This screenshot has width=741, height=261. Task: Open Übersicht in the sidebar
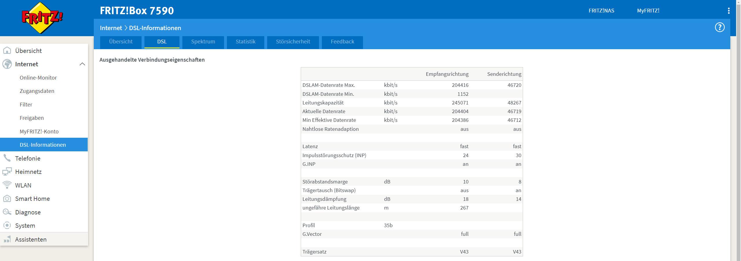(28, 51)
